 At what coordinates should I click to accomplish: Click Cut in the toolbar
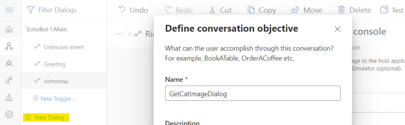pyautogui.click(x=220, y=10)
